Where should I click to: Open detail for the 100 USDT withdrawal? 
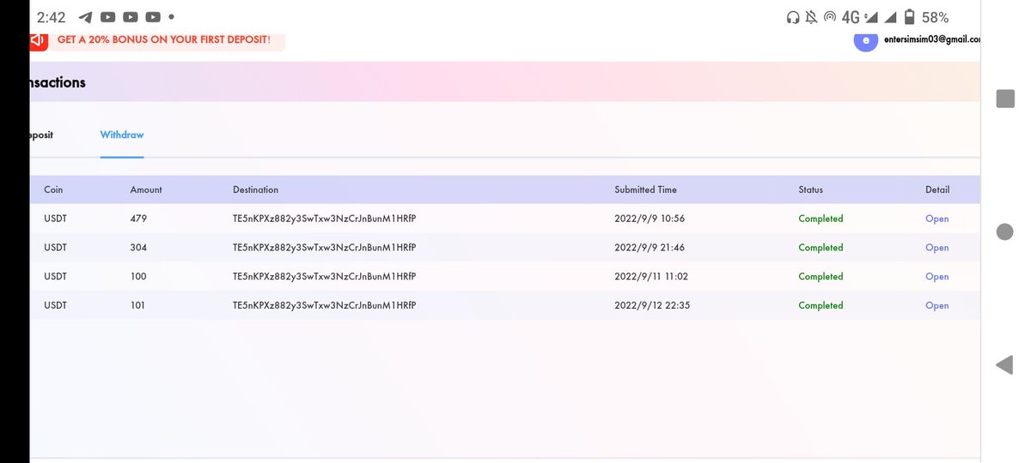[x=937, y=277]
